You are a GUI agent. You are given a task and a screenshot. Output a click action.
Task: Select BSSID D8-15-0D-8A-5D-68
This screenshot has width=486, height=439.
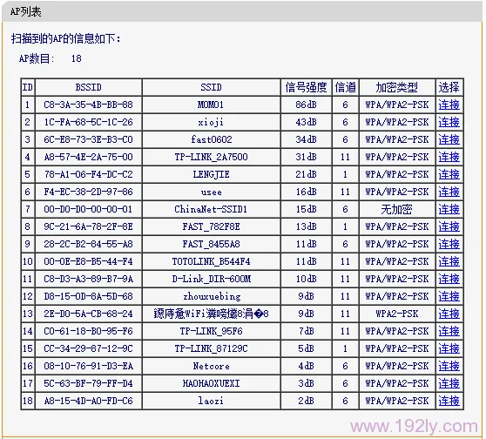(x=88, y=296)
